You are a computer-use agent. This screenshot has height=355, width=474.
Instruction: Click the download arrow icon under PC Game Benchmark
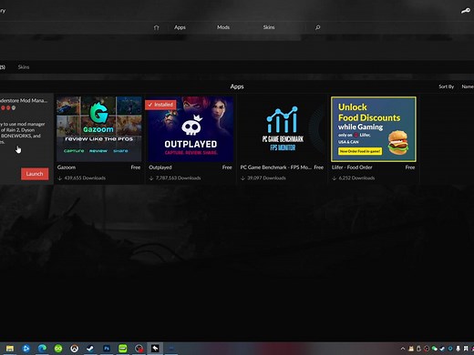pyautogui.click(x=242, y=178)
